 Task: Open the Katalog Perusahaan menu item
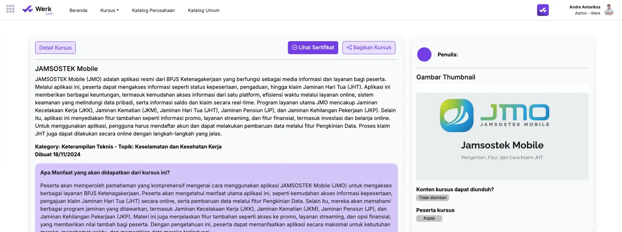(153, 11)
